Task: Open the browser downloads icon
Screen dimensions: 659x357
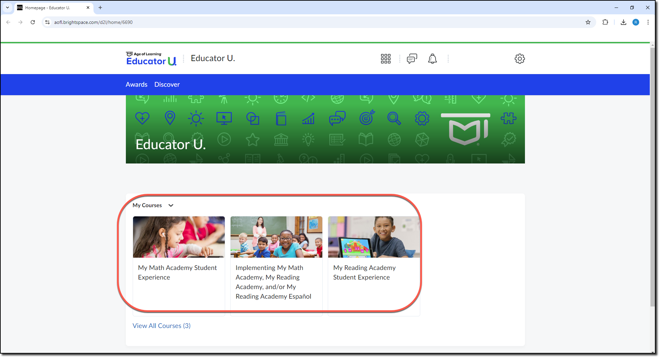Action: (624, 22)
